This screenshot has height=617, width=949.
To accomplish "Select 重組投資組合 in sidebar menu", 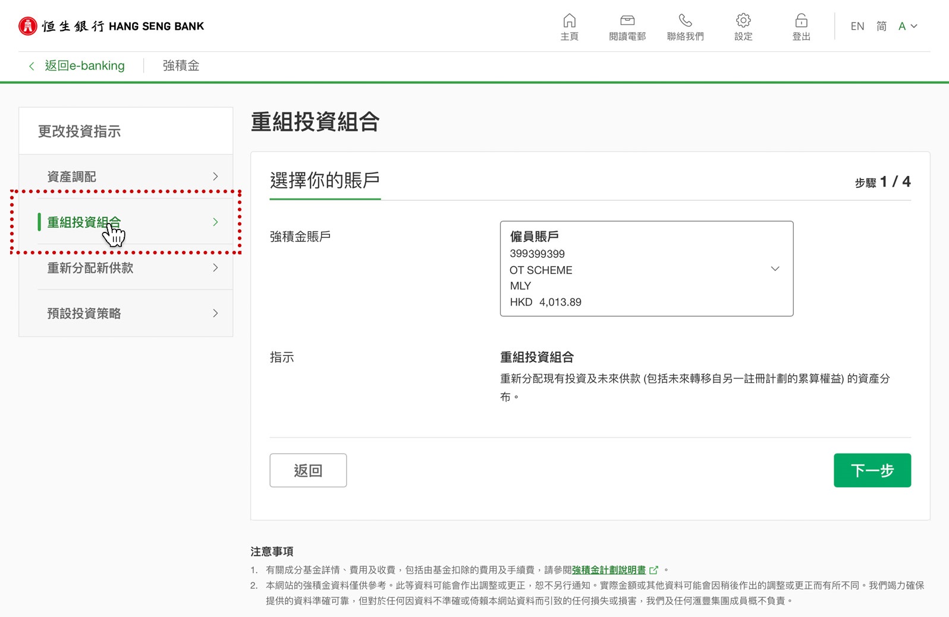I will [x=84, y=222].
